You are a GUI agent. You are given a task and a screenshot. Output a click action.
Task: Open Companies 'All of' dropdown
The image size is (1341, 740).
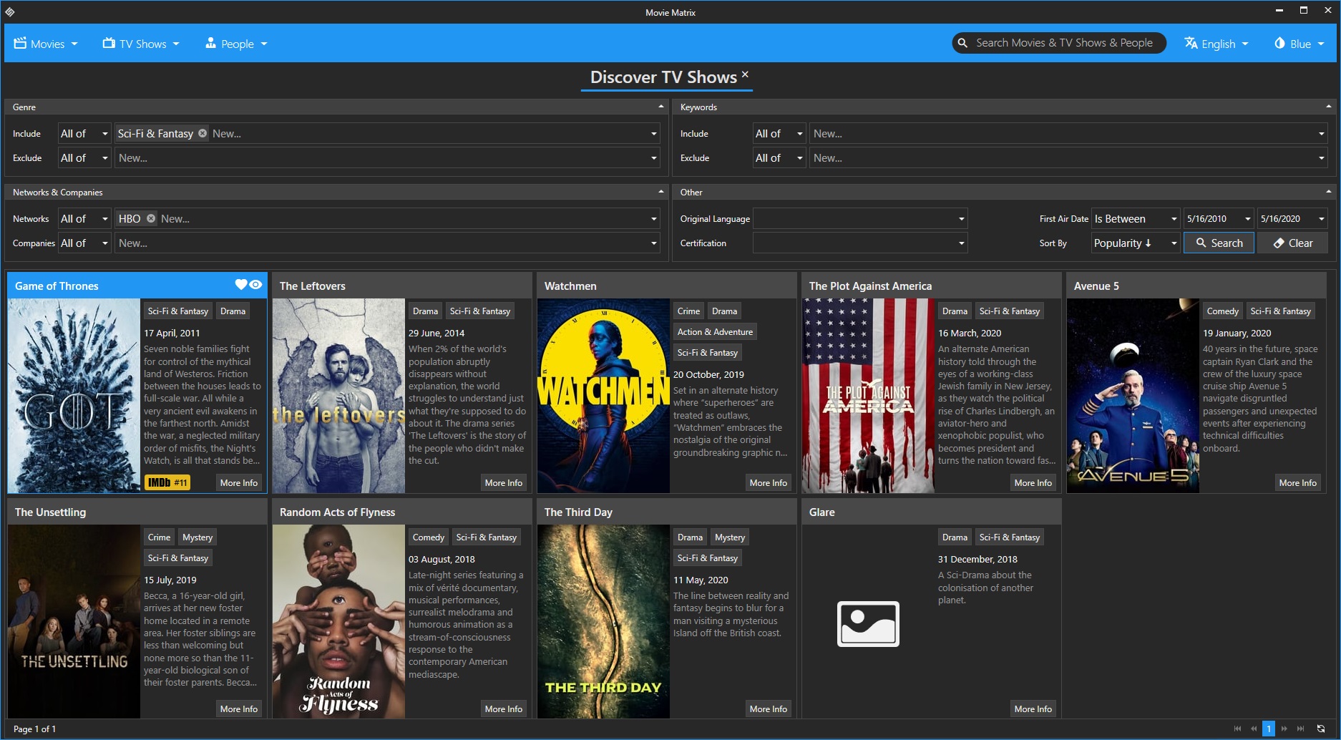click(x=84, y=243)
